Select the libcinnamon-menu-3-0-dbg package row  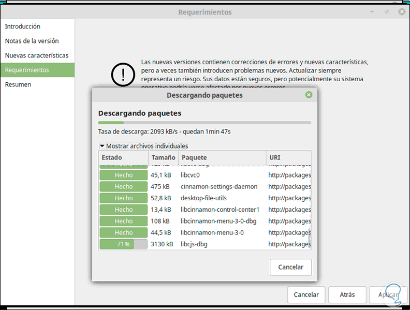[204, 221]
